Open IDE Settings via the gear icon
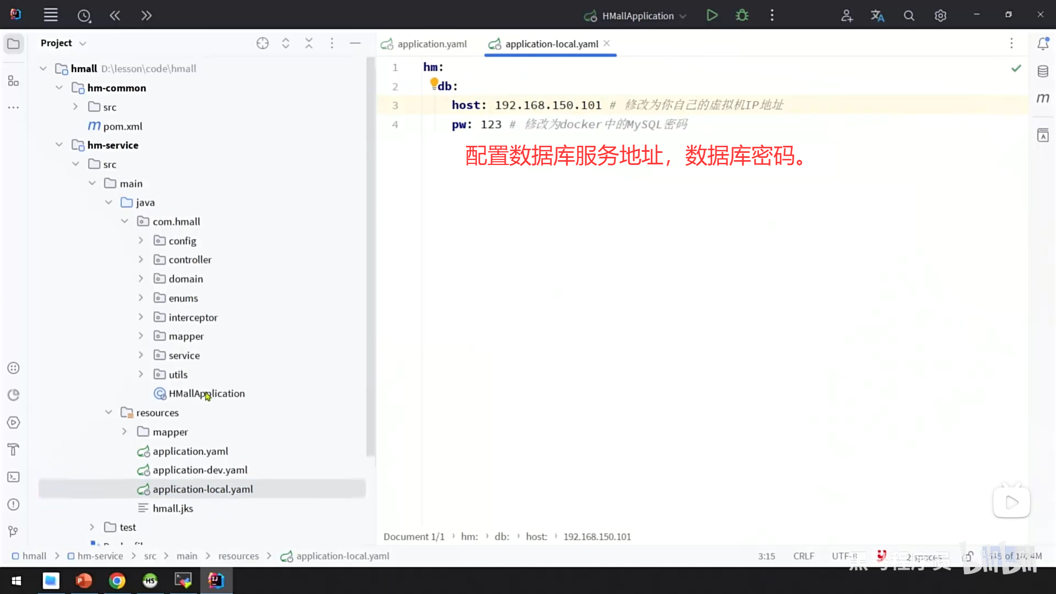 (x=941, y=15)
